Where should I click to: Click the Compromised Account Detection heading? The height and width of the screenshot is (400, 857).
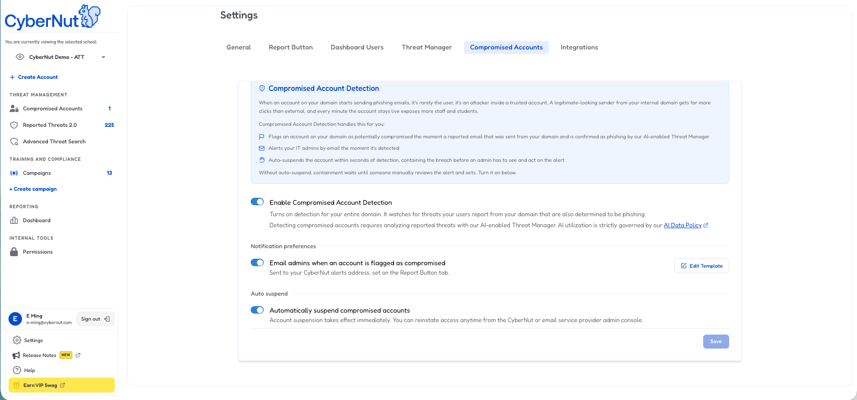click(324, 88)
